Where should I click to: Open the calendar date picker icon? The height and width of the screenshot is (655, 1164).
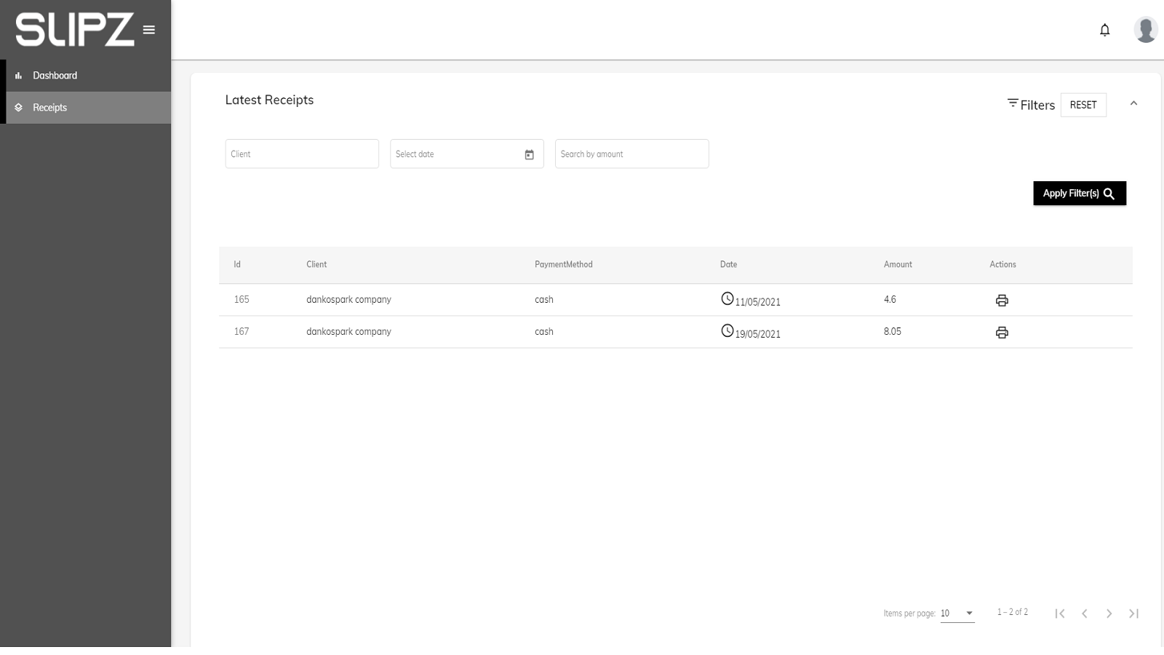pyautogui.click(x=529, y=154)
